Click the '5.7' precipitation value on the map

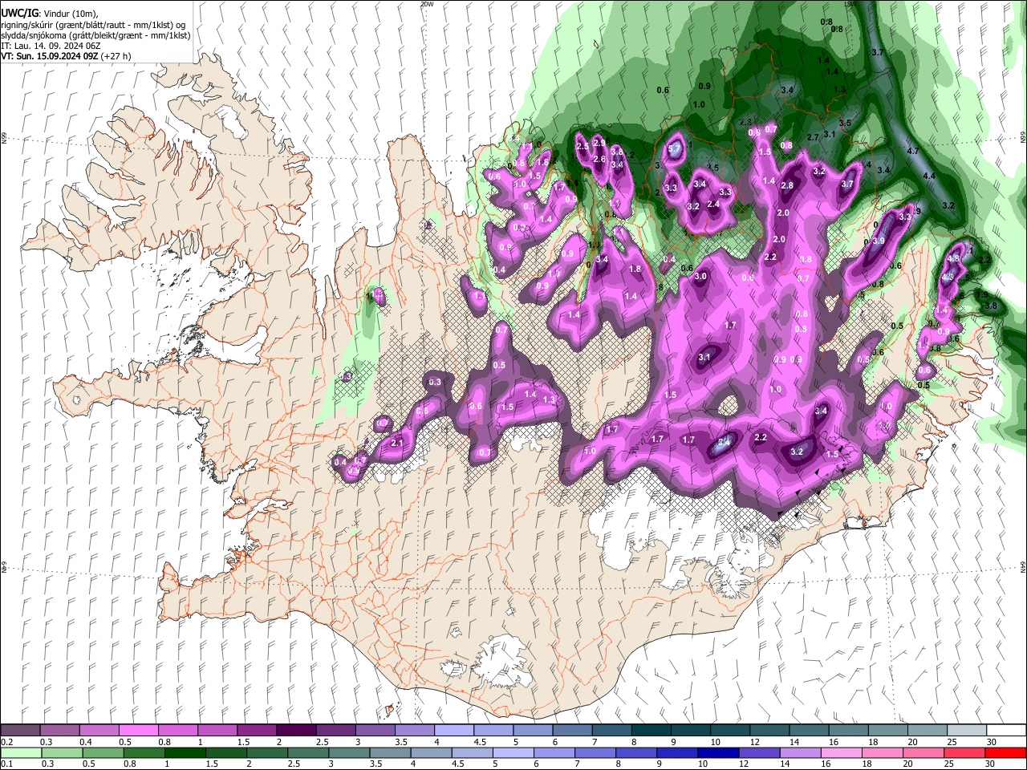(x=675, y=148)
